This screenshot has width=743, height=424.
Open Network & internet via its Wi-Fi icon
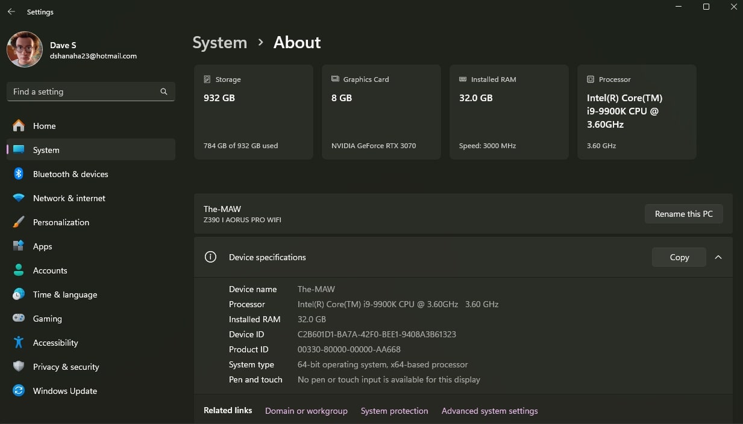click(x=20, y=198)
